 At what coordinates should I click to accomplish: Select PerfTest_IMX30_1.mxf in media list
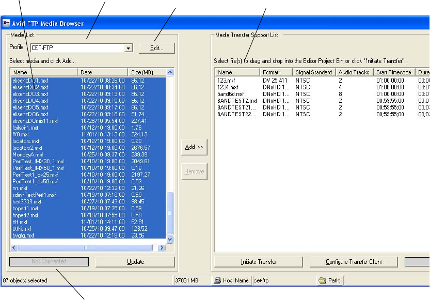88,161
